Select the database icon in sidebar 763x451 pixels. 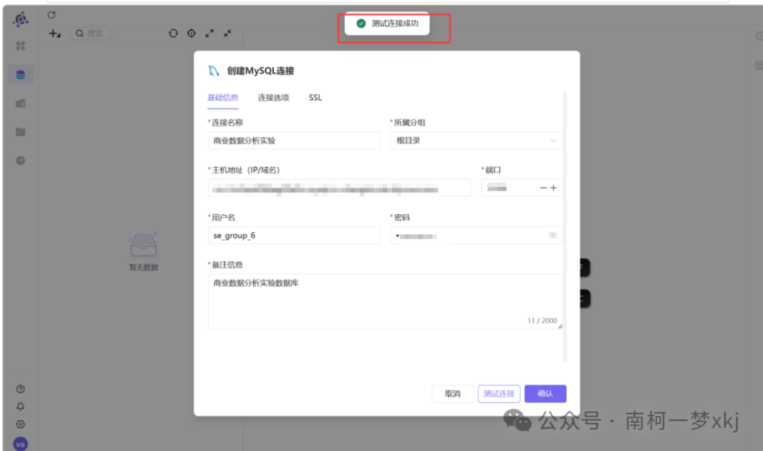(20, 75)
